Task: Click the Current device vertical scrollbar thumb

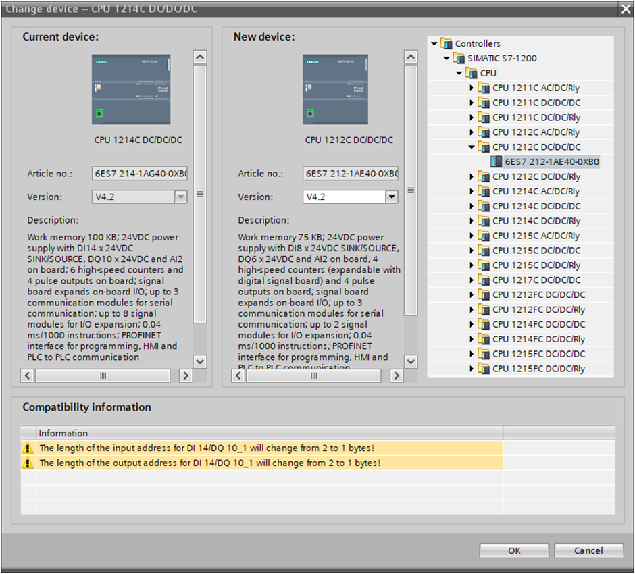Action: [200, 194]
